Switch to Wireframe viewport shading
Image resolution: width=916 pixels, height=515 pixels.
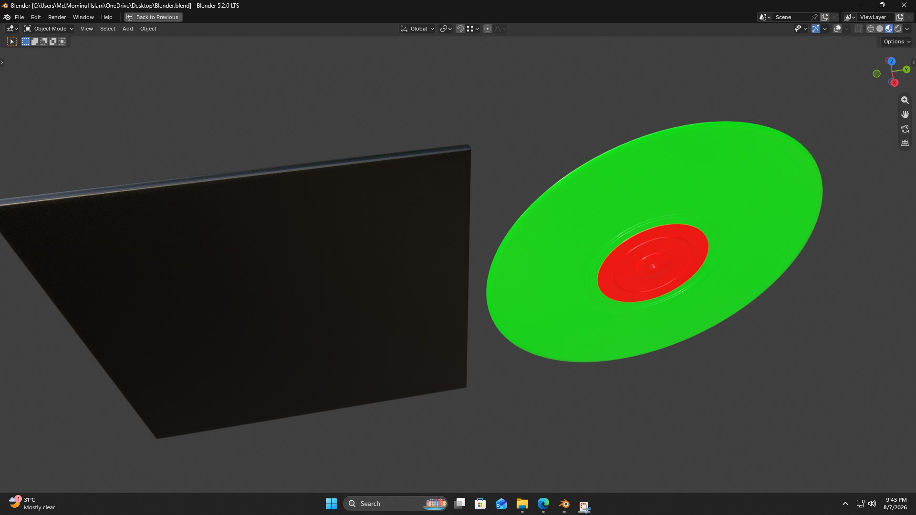pyautogui.click(x=871, y=29)
